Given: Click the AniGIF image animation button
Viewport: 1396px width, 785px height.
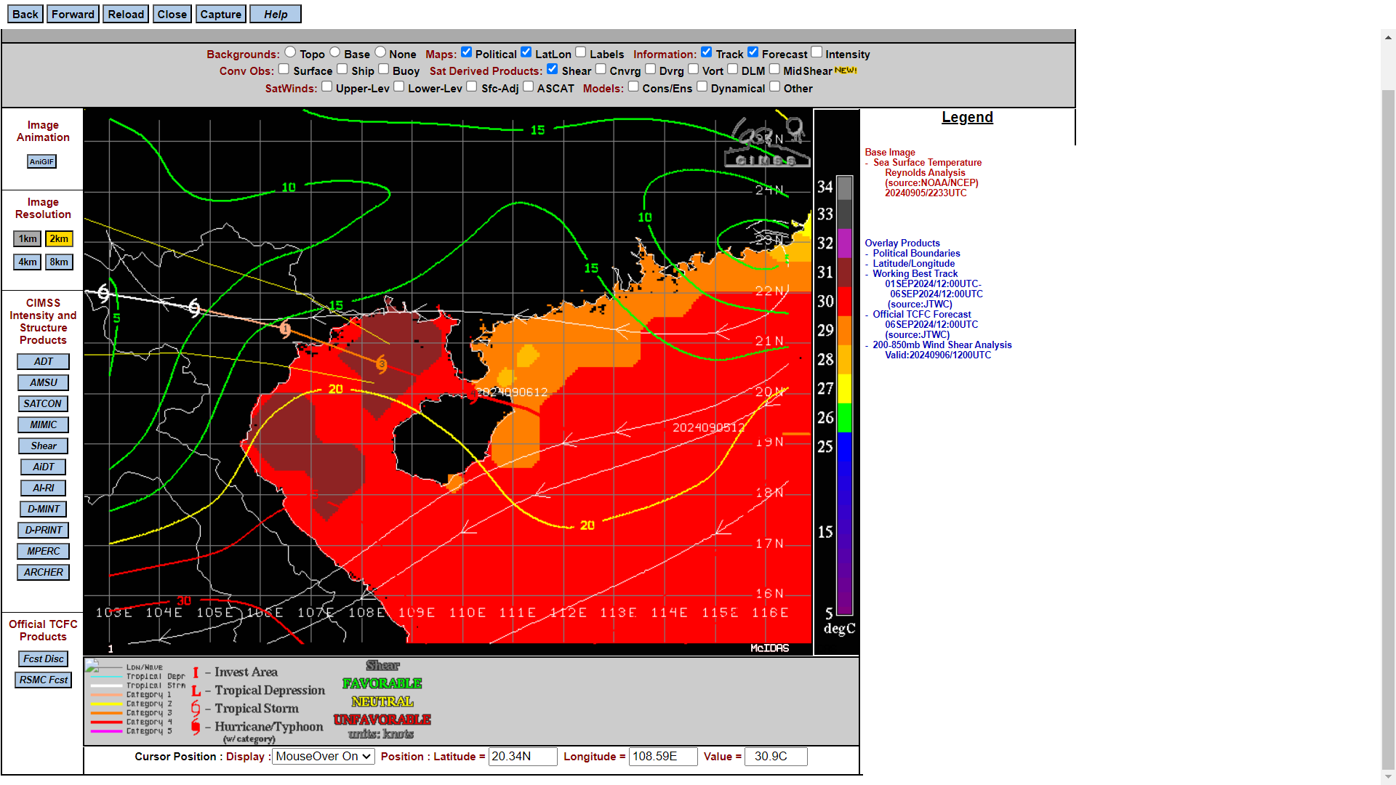Looking at the screenshot, I should click(41, 161).
